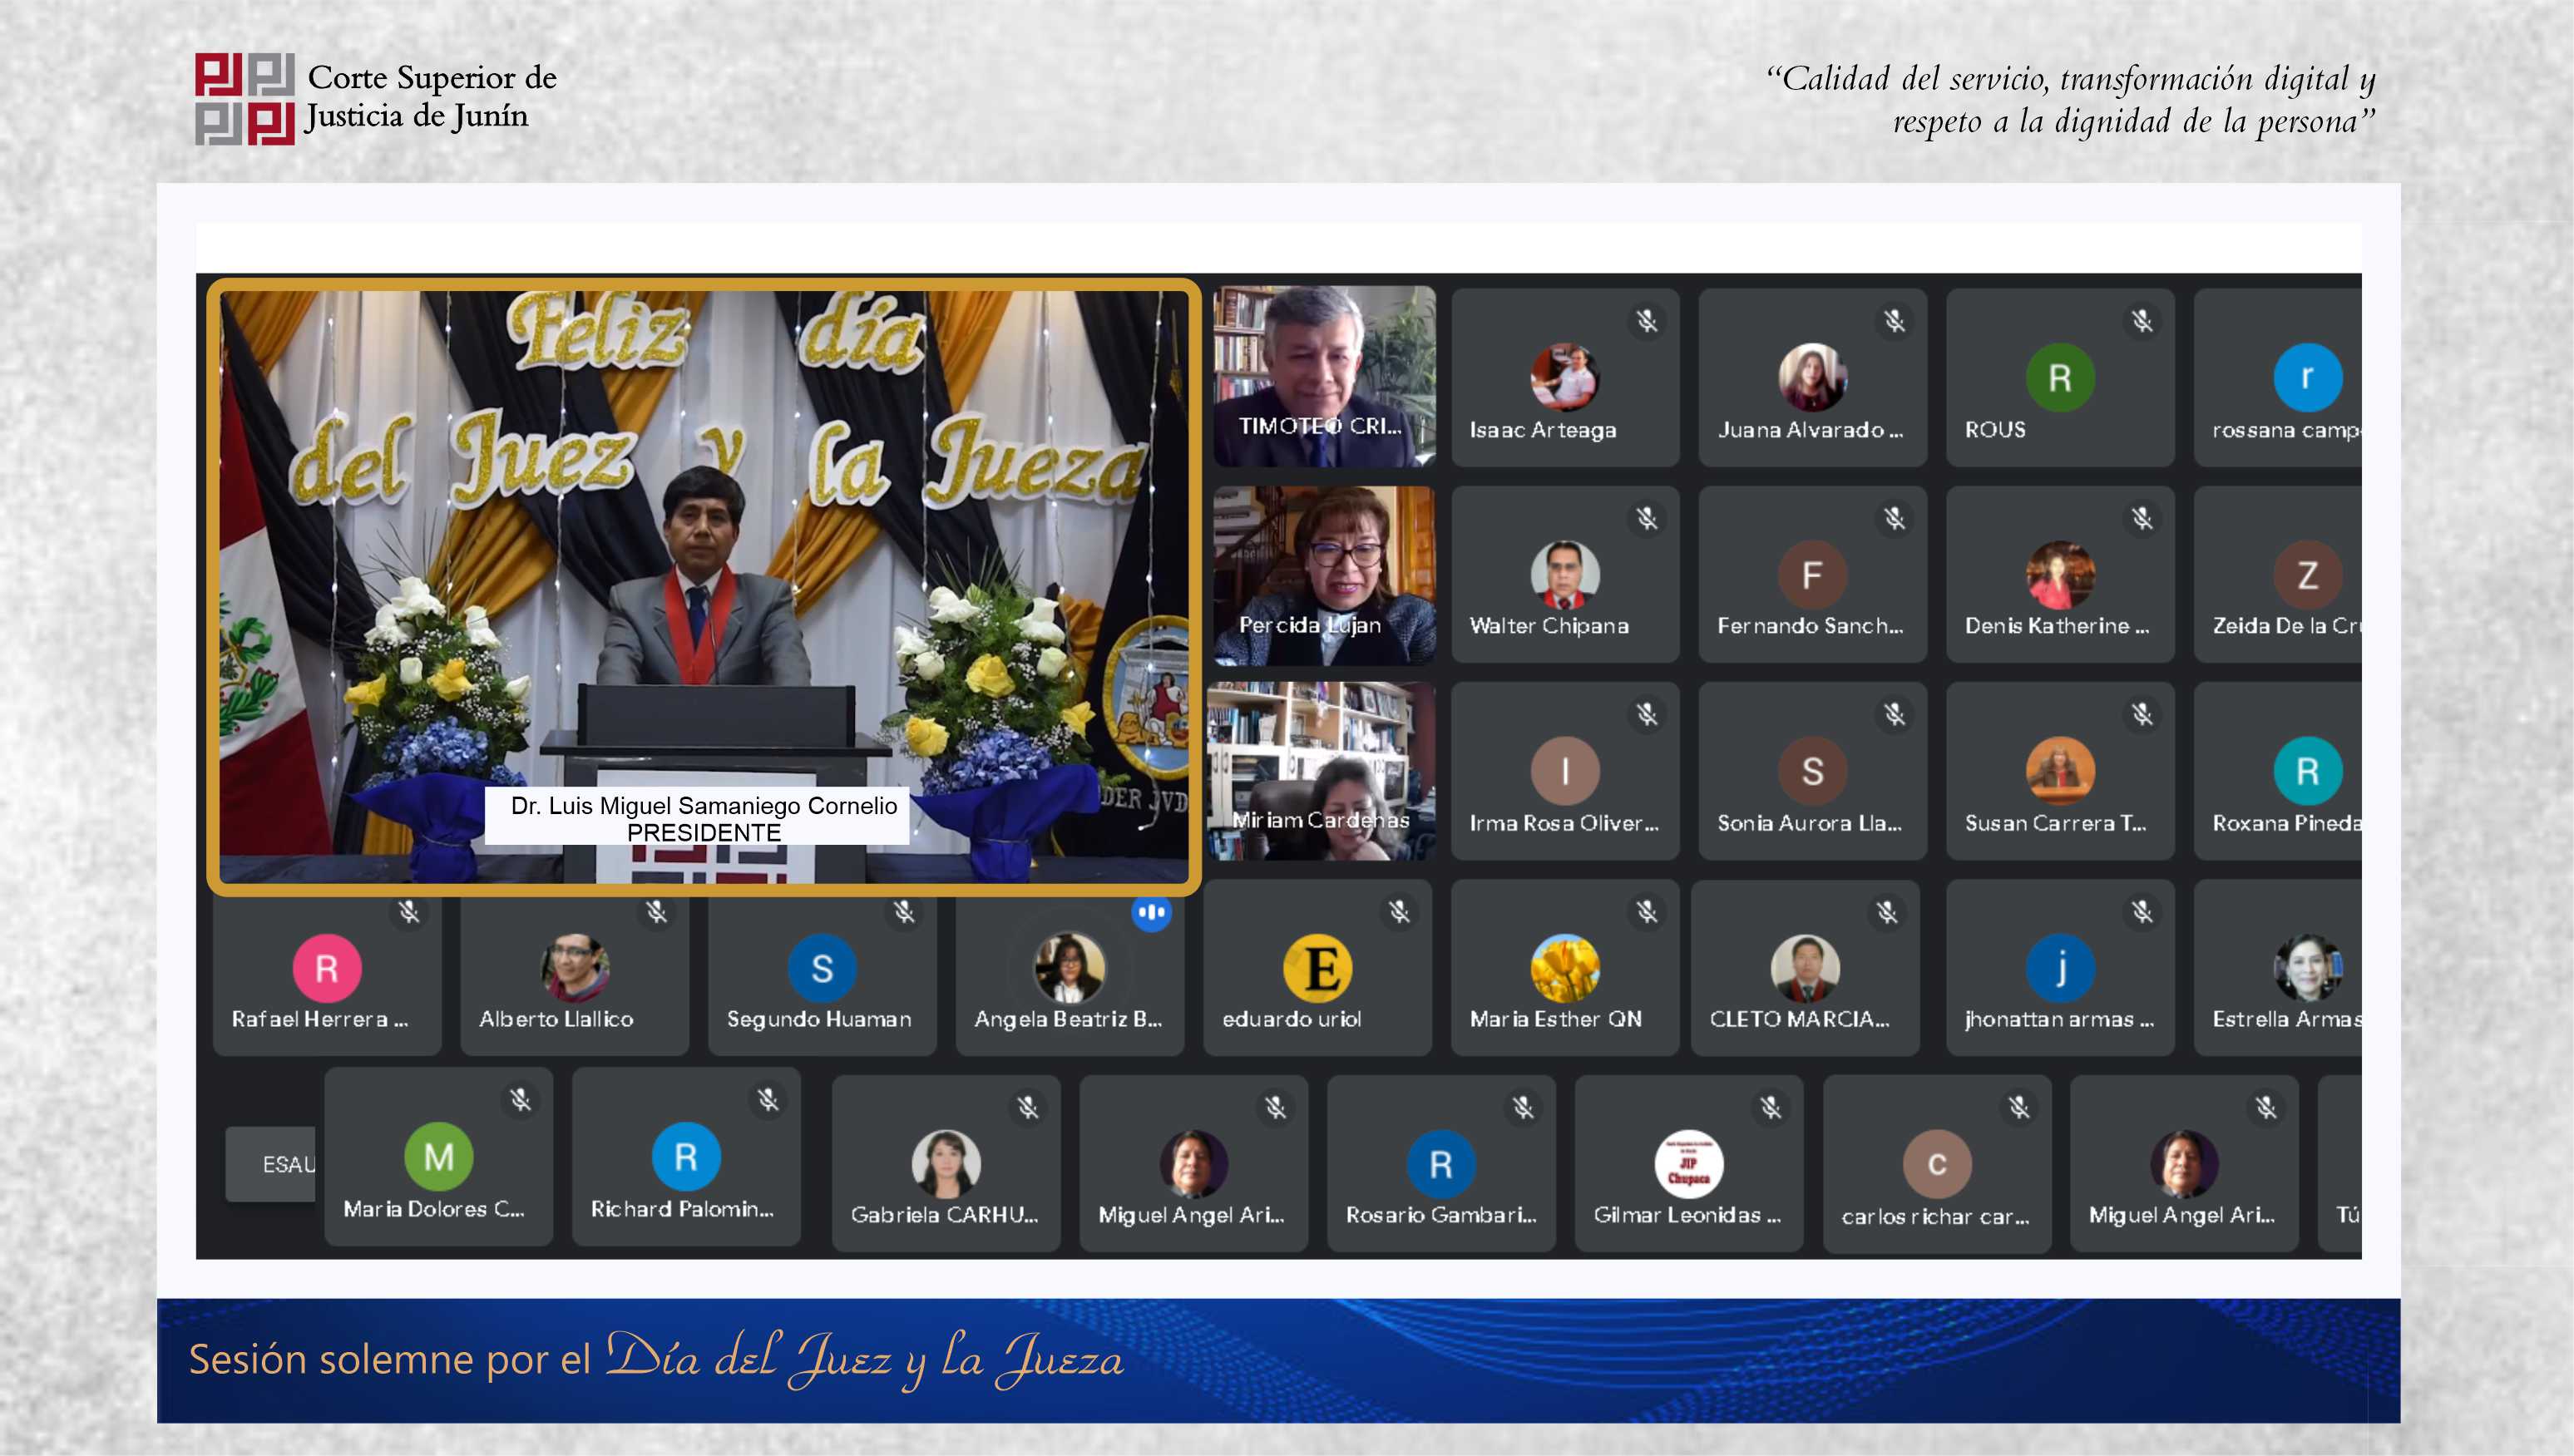Click the brown c avatar of carlos richar
This screenshot has width=2574, height=1456.
[x=1937, y=1164]
